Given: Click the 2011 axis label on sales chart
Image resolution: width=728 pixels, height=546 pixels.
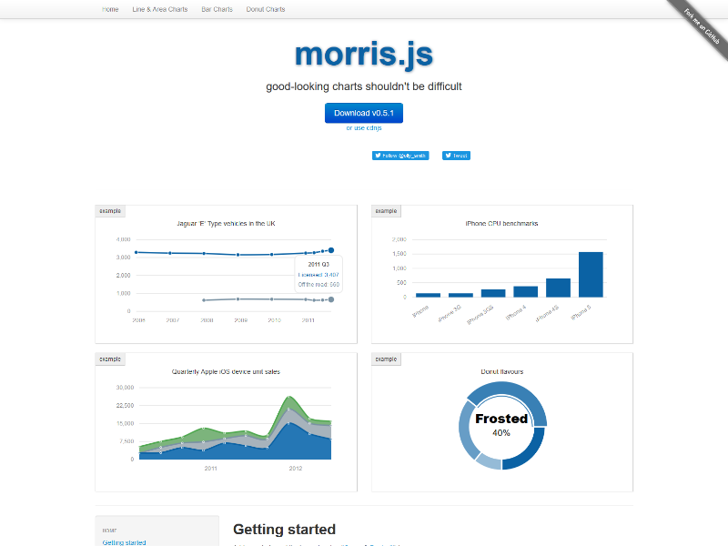Looking at the screenshot, I should pos(211,468).
